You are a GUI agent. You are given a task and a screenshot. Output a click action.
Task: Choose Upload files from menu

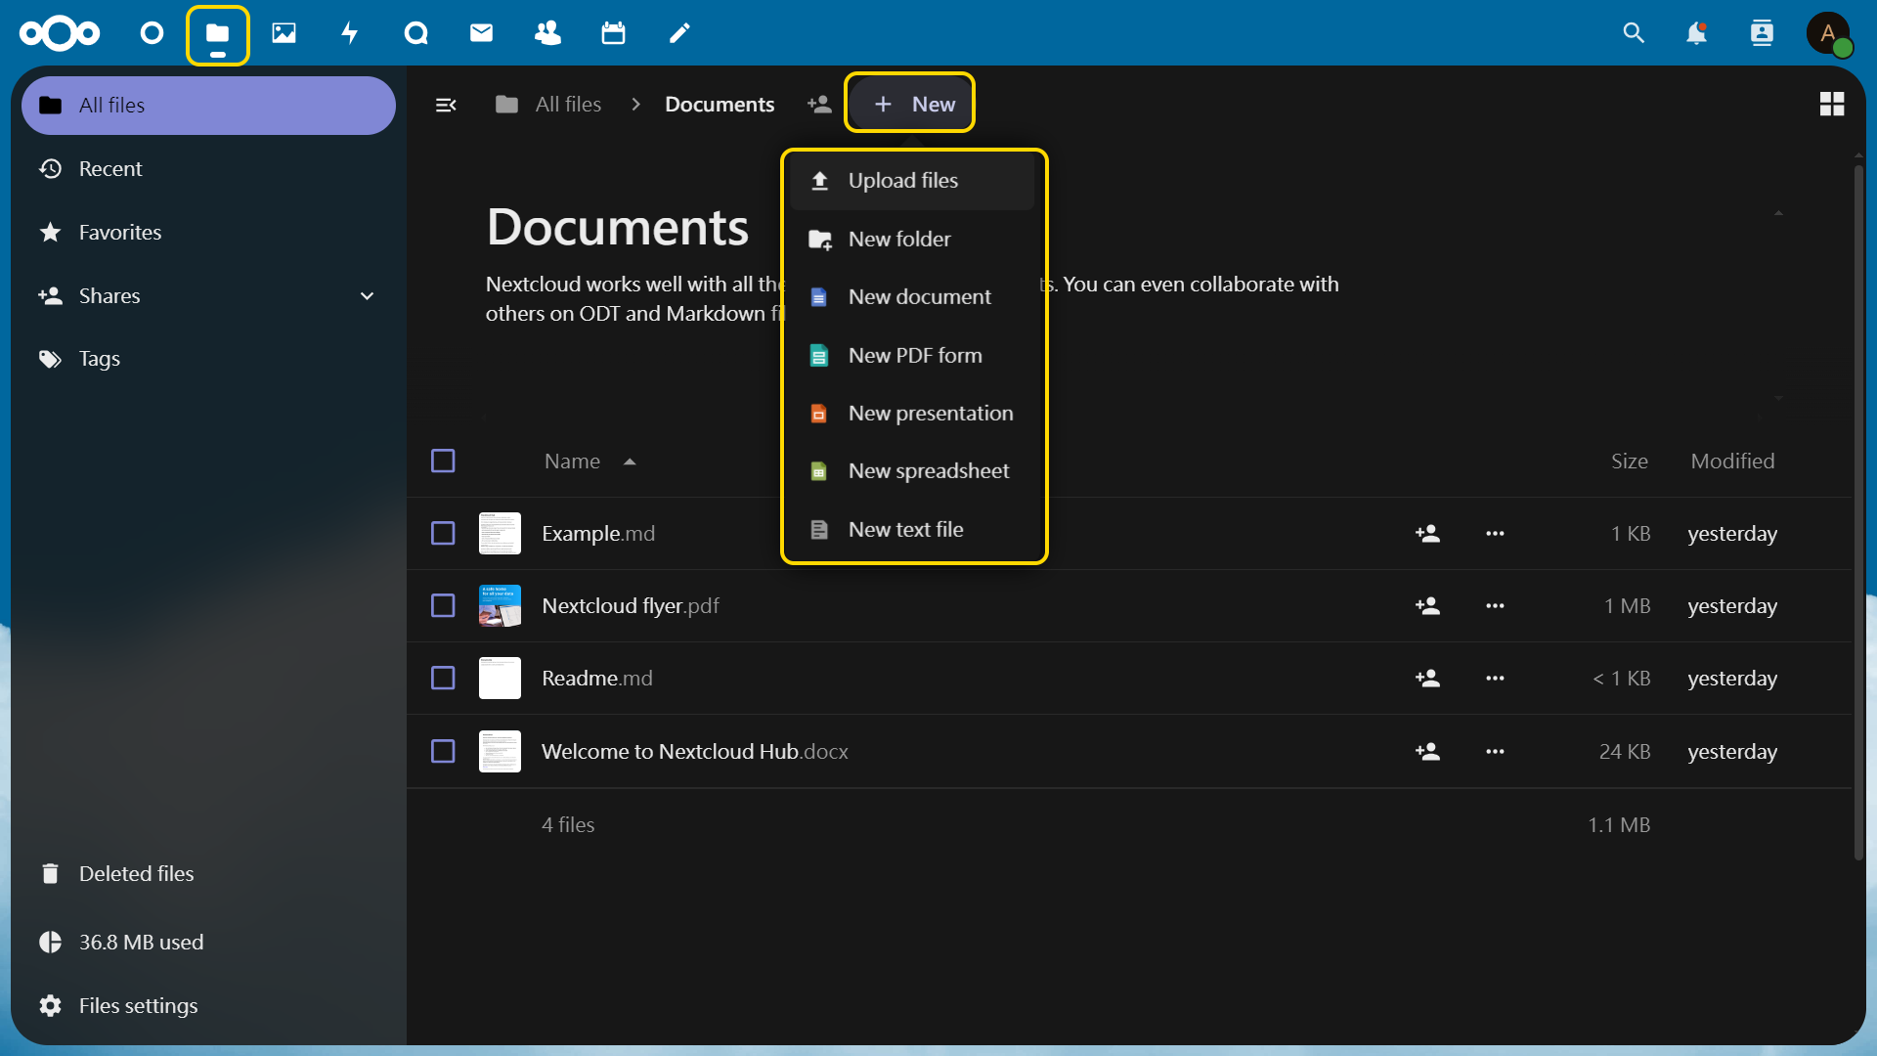[913, 181]
